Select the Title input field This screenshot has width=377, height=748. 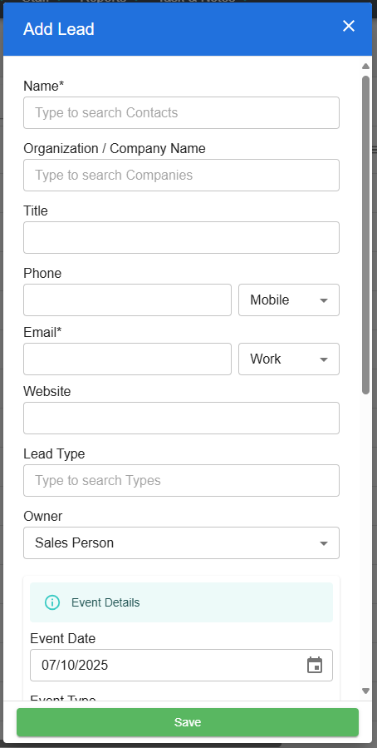181,238
